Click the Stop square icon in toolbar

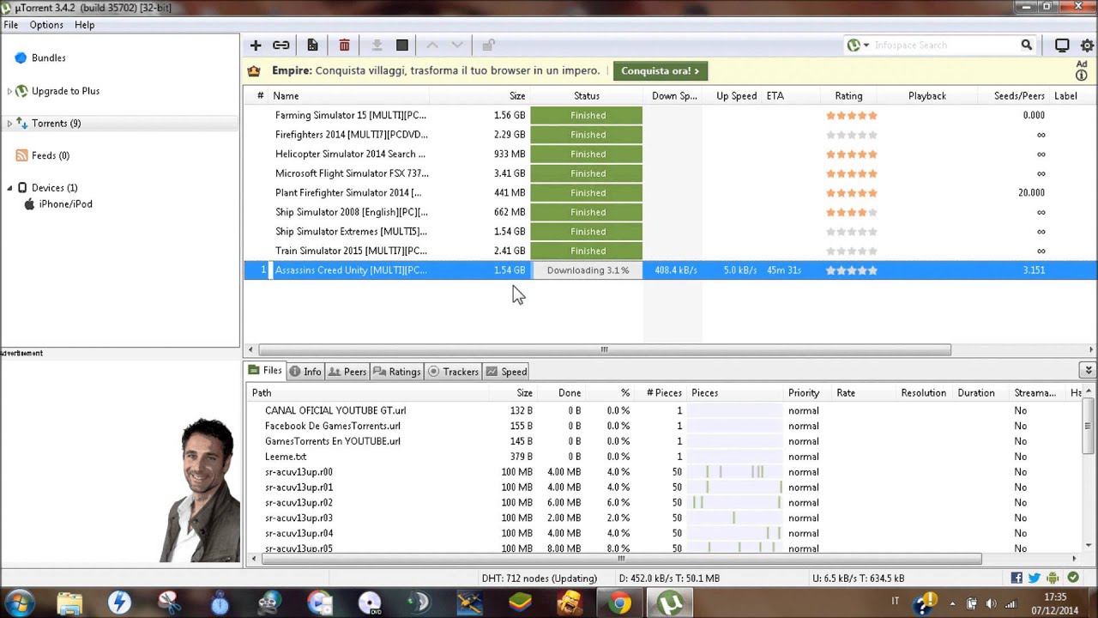pyautogui.click(x=401, y=45)
